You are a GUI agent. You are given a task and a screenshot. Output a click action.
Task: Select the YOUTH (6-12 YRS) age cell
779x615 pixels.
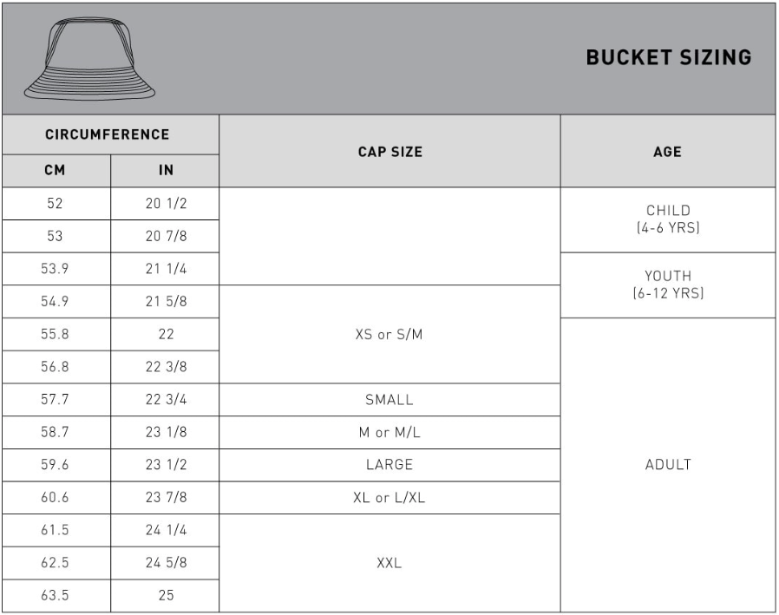pyautogui.click(x=668, y=285)
